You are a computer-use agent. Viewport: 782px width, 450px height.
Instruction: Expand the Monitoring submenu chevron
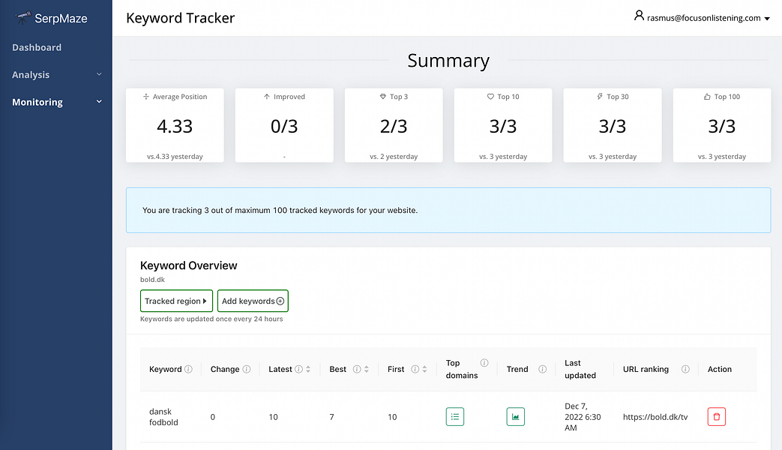click(x=99, y=102)
